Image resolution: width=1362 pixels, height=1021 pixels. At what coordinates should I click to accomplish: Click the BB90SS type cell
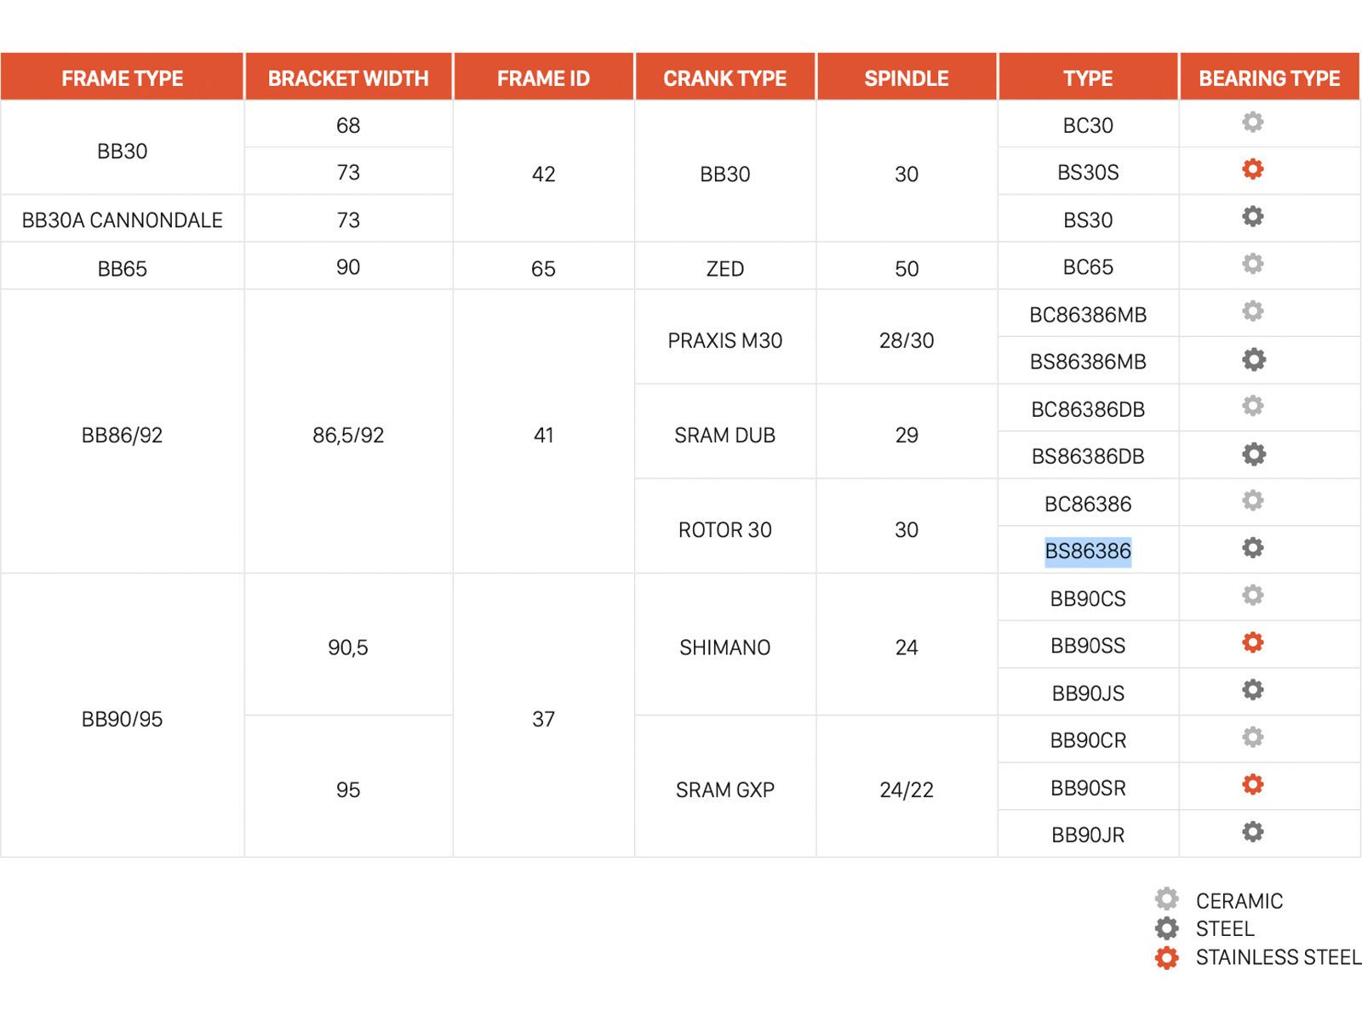click(1088, 646)
